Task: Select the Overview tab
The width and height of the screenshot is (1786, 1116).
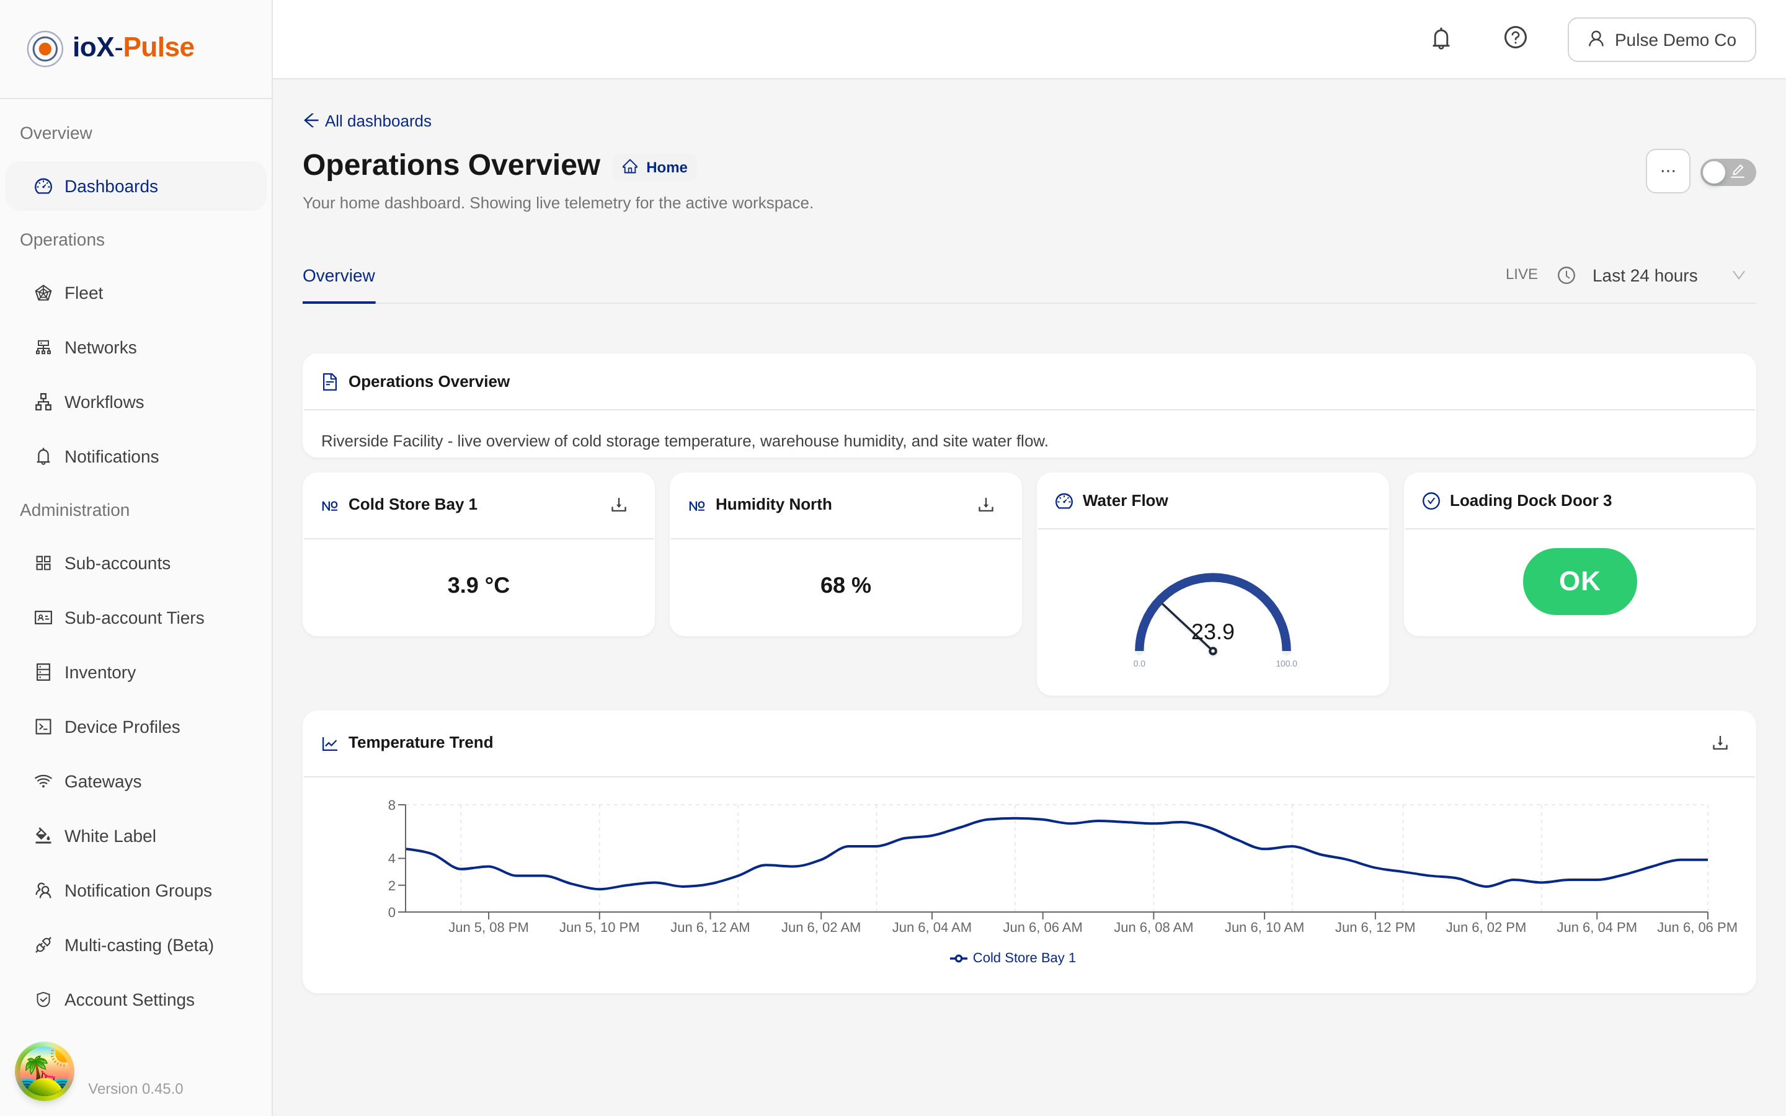Action: tap(339, 276)
